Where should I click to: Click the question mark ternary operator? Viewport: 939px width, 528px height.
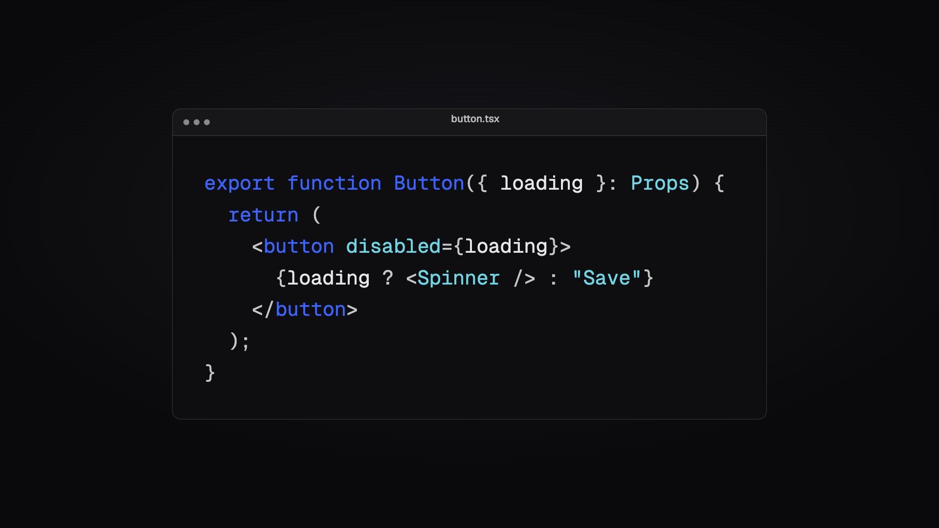coord(388,278)
